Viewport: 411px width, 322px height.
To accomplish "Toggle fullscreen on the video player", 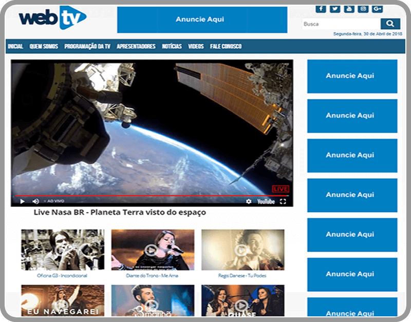I will pyautogui.click(x=283, y=201).
